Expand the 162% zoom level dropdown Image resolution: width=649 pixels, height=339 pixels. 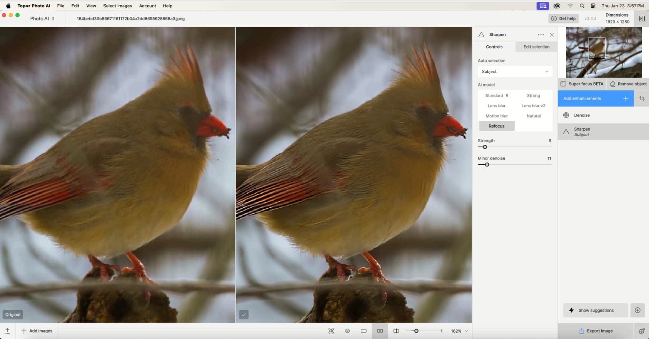coord(466,331)
